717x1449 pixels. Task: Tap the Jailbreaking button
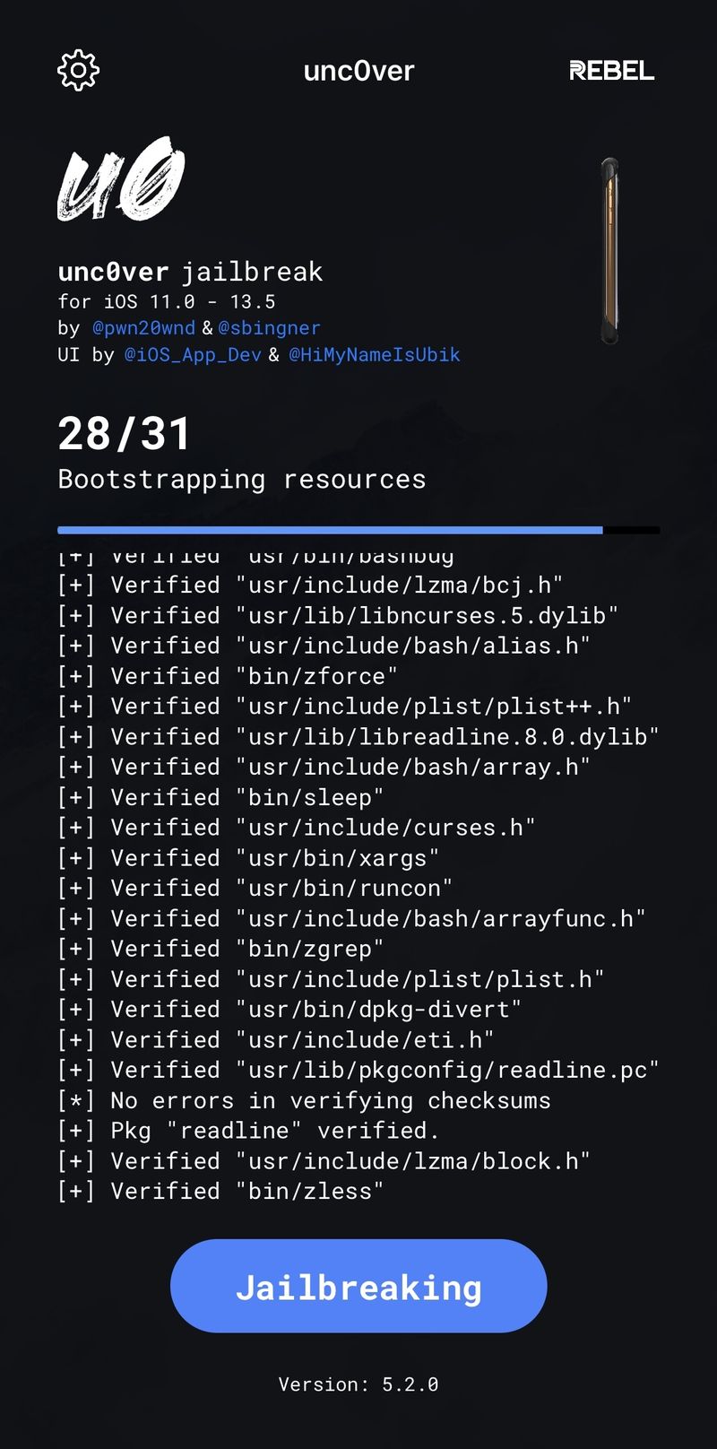point(358,1286)
